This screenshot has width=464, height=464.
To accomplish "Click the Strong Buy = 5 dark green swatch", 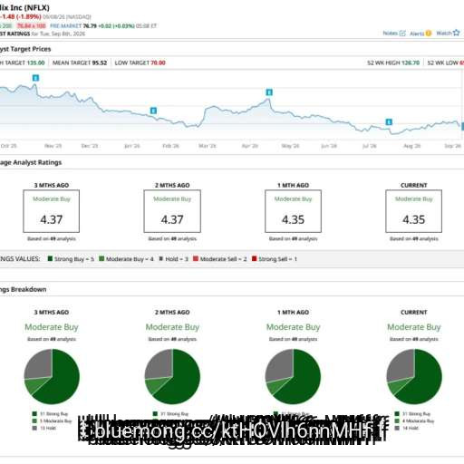I will (50, 258).
